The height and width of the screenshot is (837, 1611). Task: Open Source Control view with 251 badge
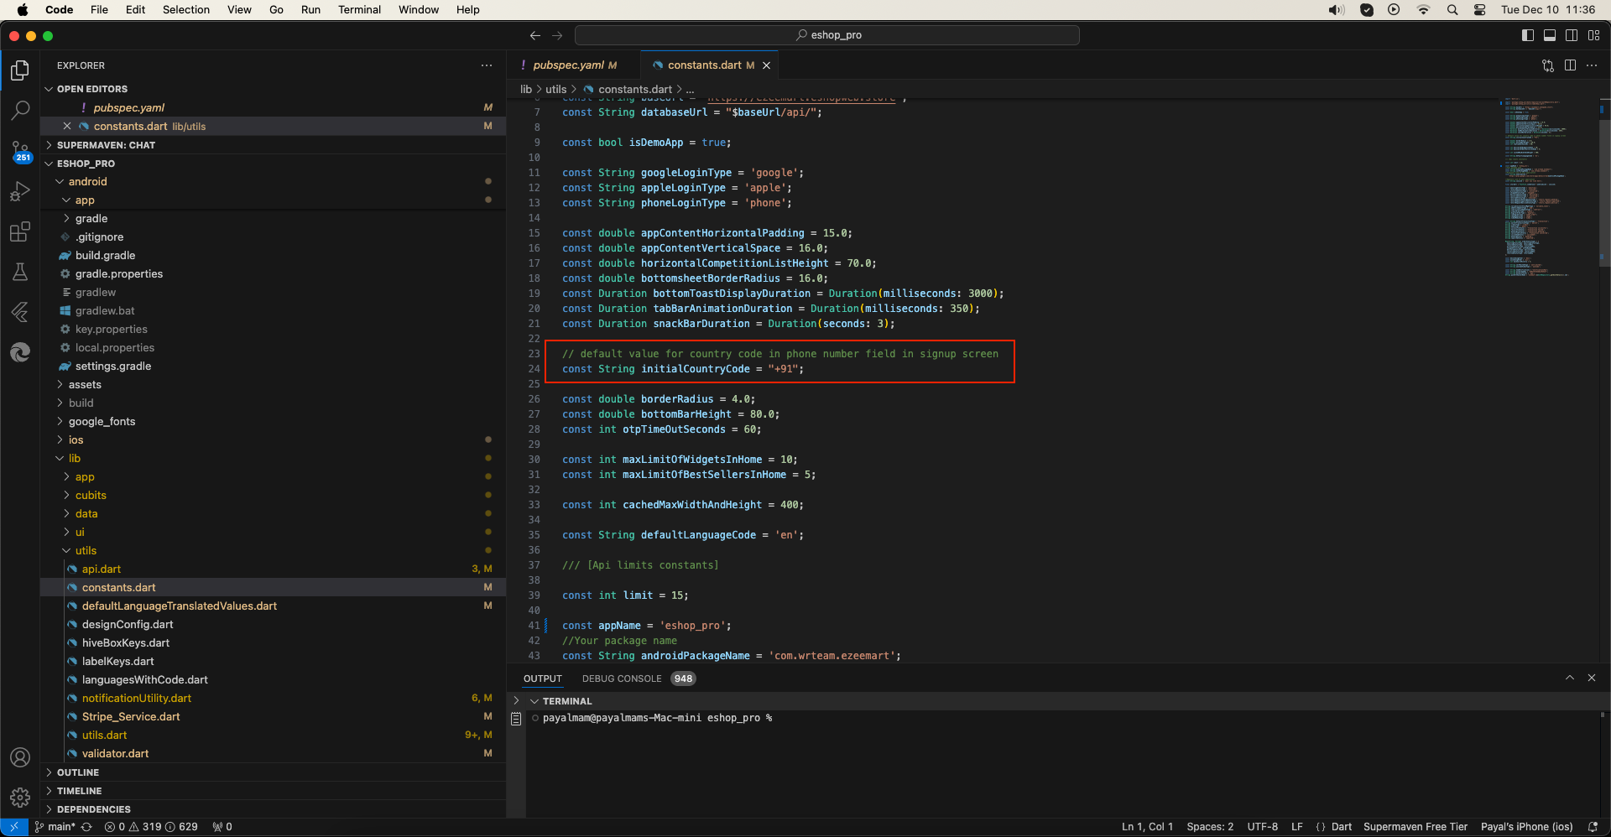tap(20, 151)
